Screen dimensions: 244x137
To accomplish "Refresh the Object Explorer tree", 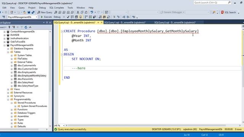I will (26, 27).
